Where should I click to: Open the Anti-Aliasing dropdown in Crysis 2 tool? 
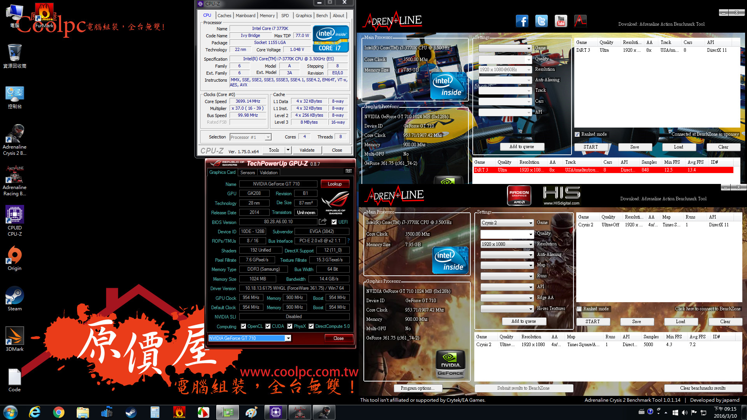point(507,255)
